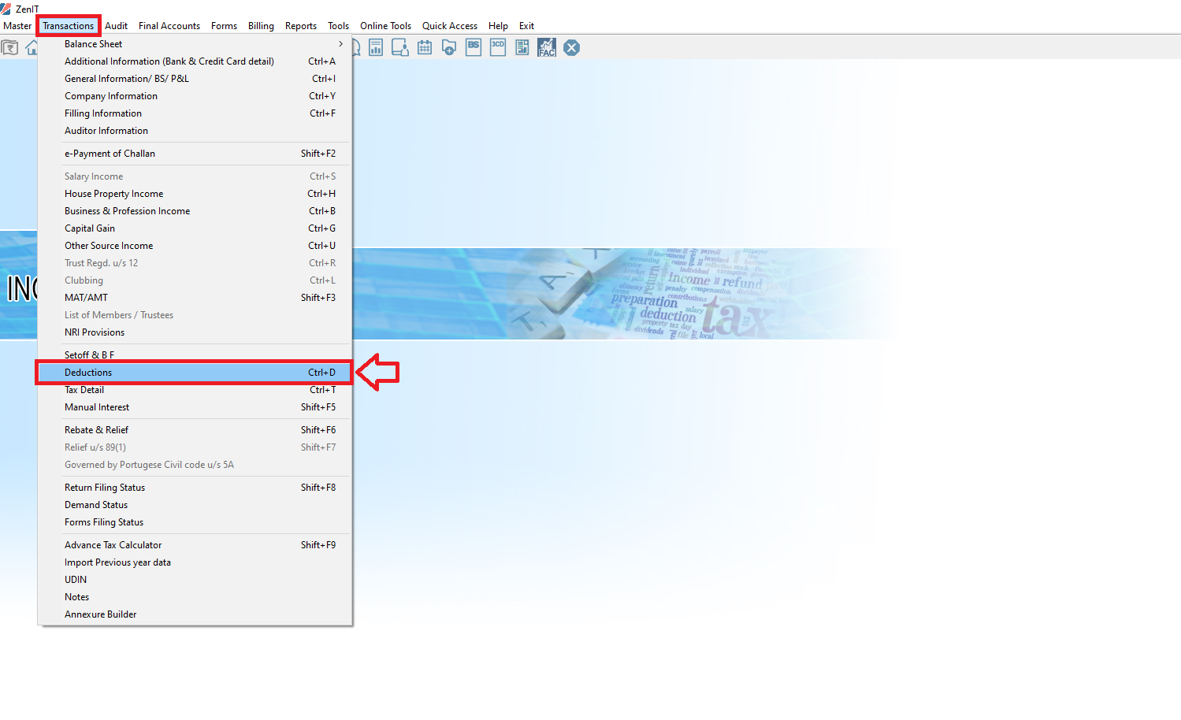
Task: Open Advance Tax Calculator
Action: [195, 545]
